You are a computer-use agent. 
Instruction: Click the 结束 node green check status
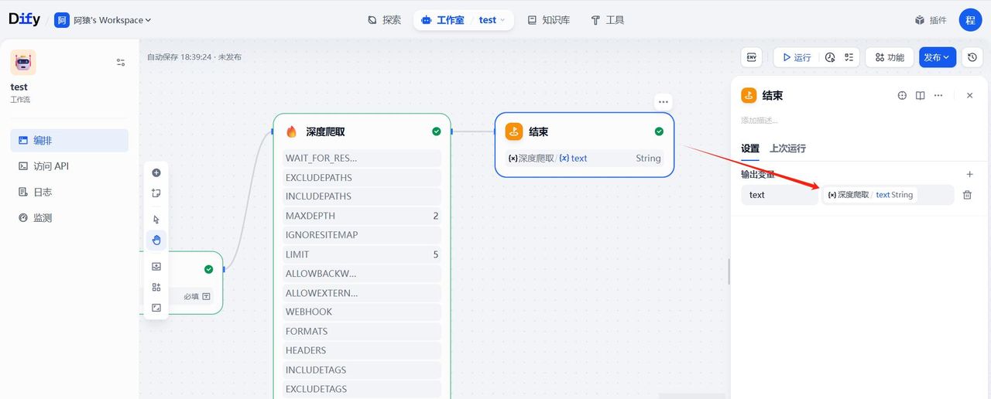point(659,131)
